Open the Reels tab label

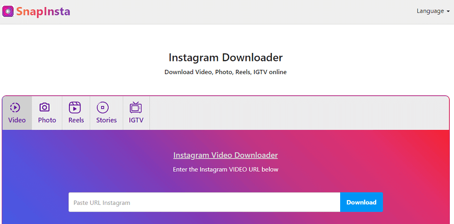pos(76,120)
